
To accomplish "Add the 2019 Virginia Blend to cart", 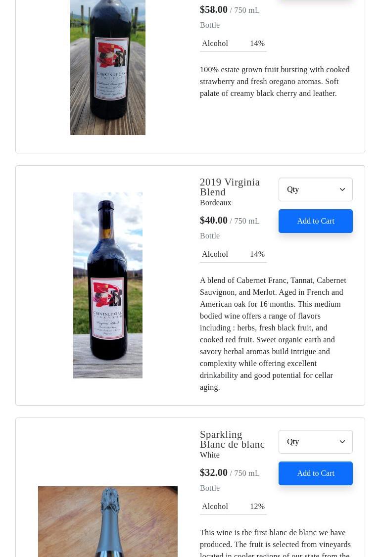I will point(315,221).
